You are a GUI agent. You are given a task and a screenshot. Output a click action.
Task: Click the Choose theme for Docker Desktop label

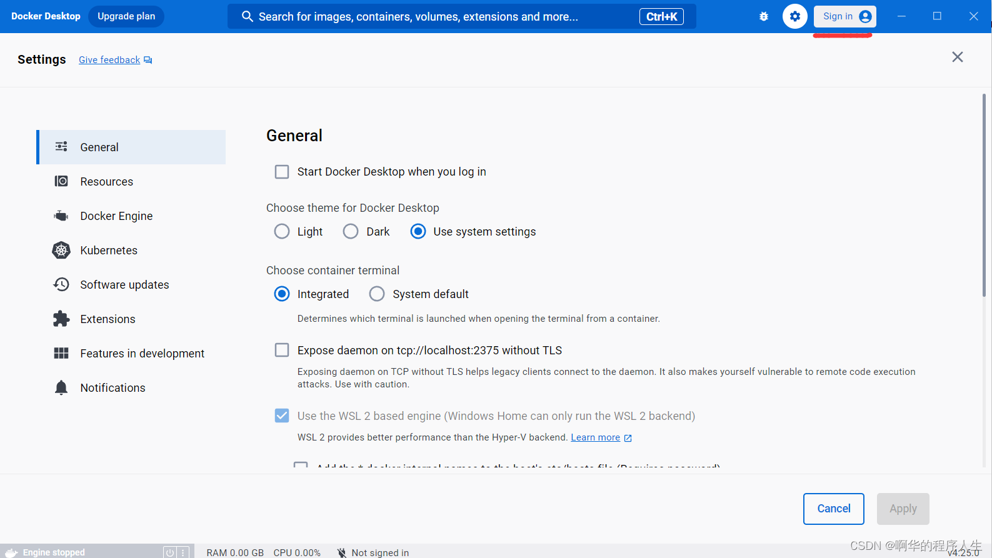(x=353, y=208)
